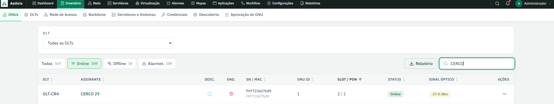Sort by the SINAL ÓPTICO column

[443, 79]
